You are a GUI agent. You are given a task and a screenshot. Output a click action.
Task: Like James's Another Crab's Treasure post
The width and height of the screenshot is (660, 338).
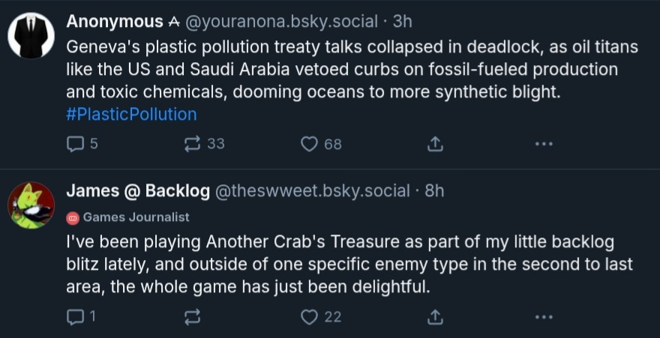point(310,318)
